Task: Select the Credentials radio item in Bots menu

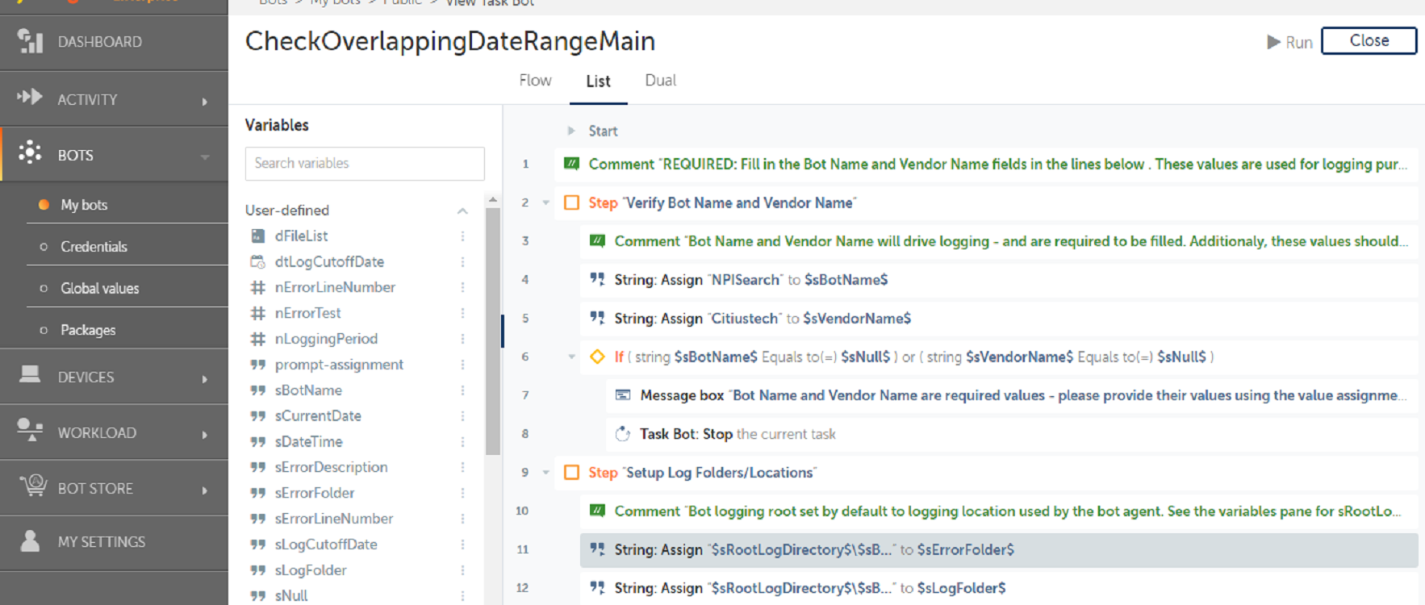Action: point(94,247)
